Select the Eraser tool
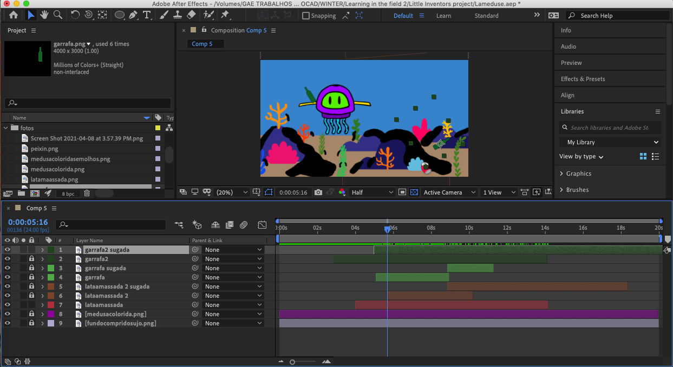 pyautogui.click(x=191, y=15)
